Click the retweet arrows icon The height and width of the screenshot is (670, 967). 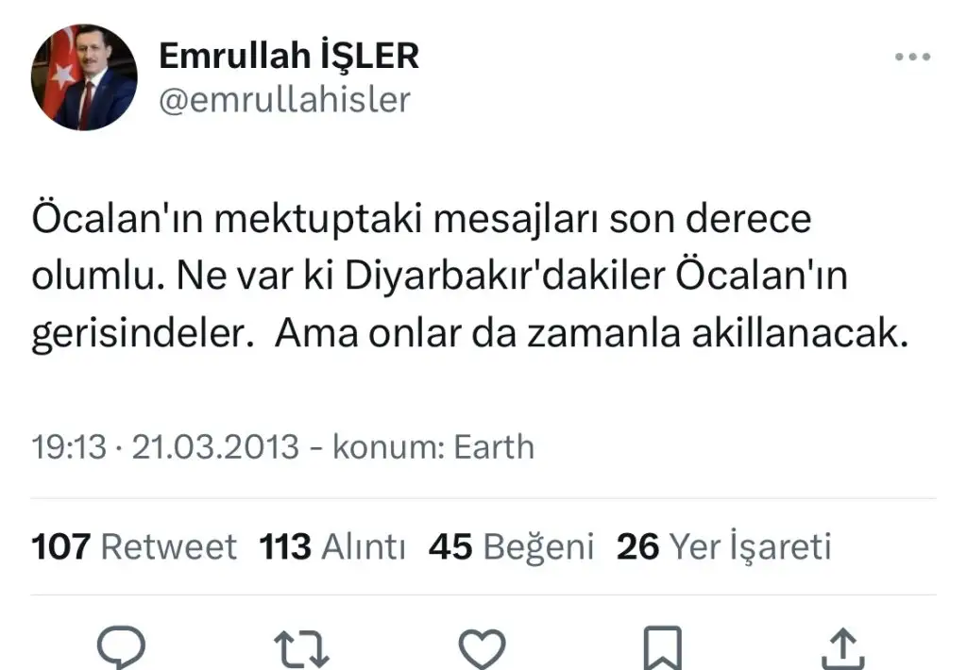point(301,649)
